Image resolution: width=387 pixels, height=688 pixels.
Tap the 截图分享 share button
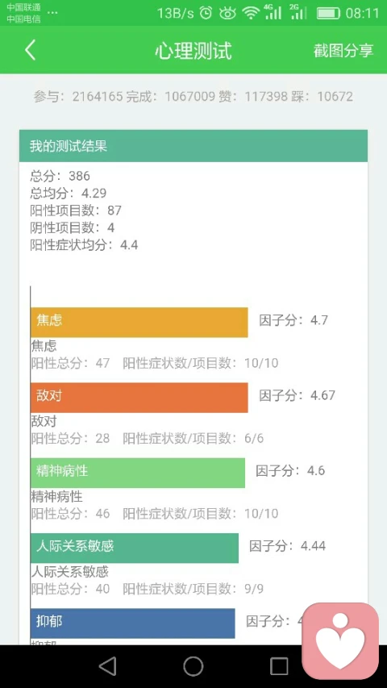coord(343,51)
